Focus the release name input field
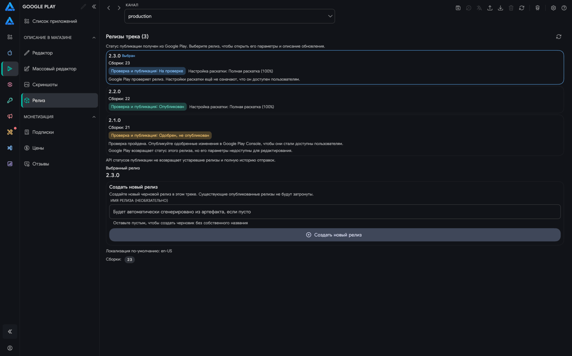 (x=335, y=212)
